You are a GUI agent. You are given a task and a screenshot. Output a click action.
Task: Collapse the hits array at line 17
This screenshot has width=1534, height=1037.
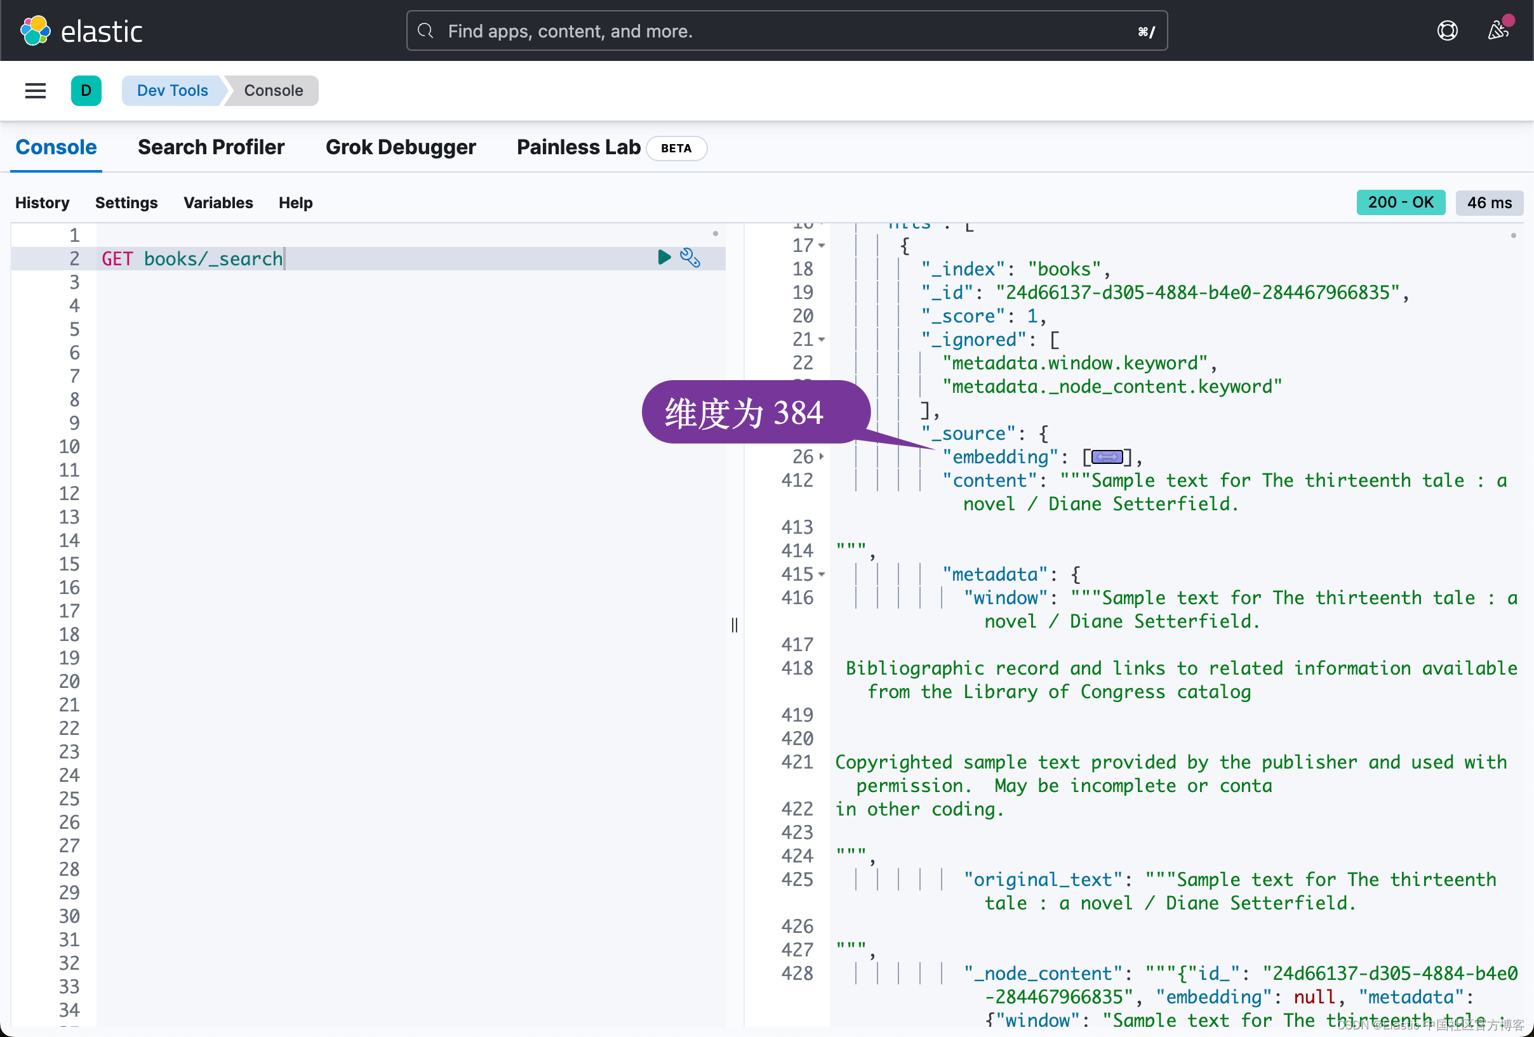click(x=822, y=245)
